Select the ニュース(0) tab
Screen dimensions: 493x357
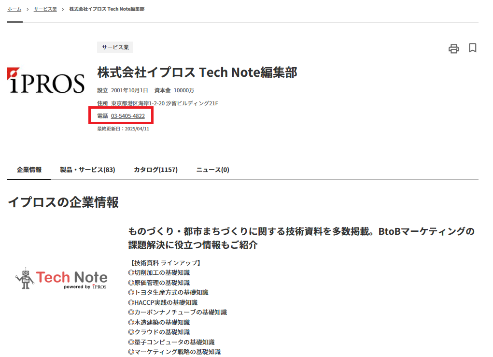point(212,170)
